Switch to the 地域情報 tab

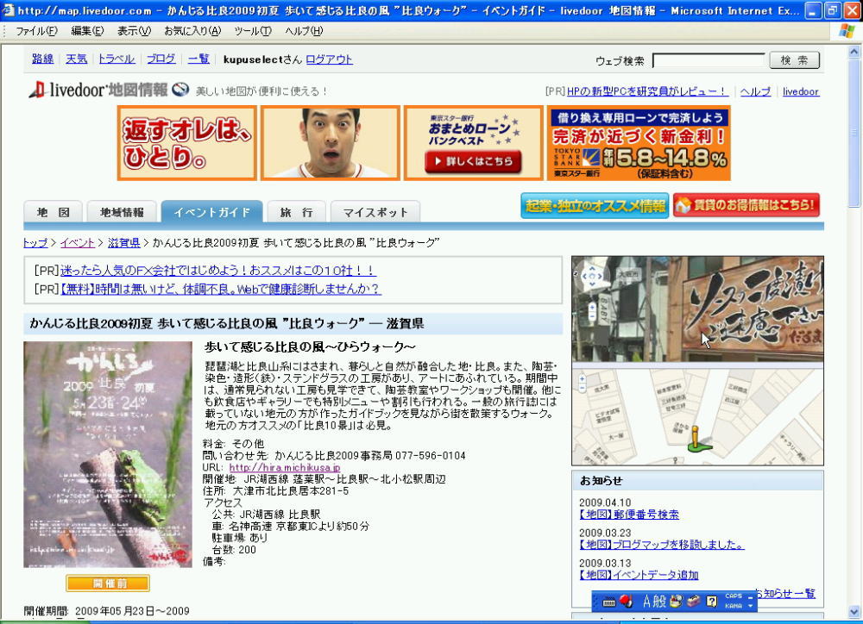tap(122, 212)
